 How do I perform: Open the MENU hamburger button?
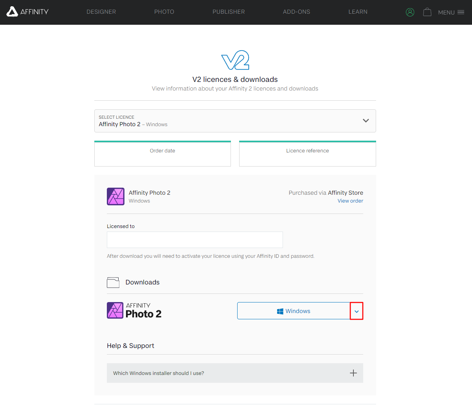[x=451, y=12]
